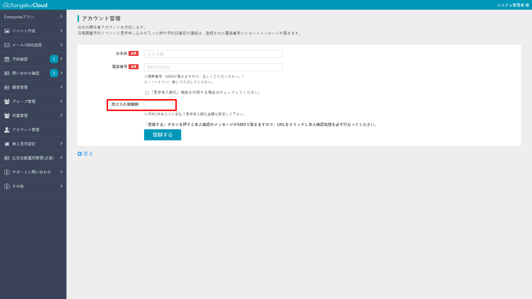Click the envelope icon for メール/SMS送信

click(7, 45)
